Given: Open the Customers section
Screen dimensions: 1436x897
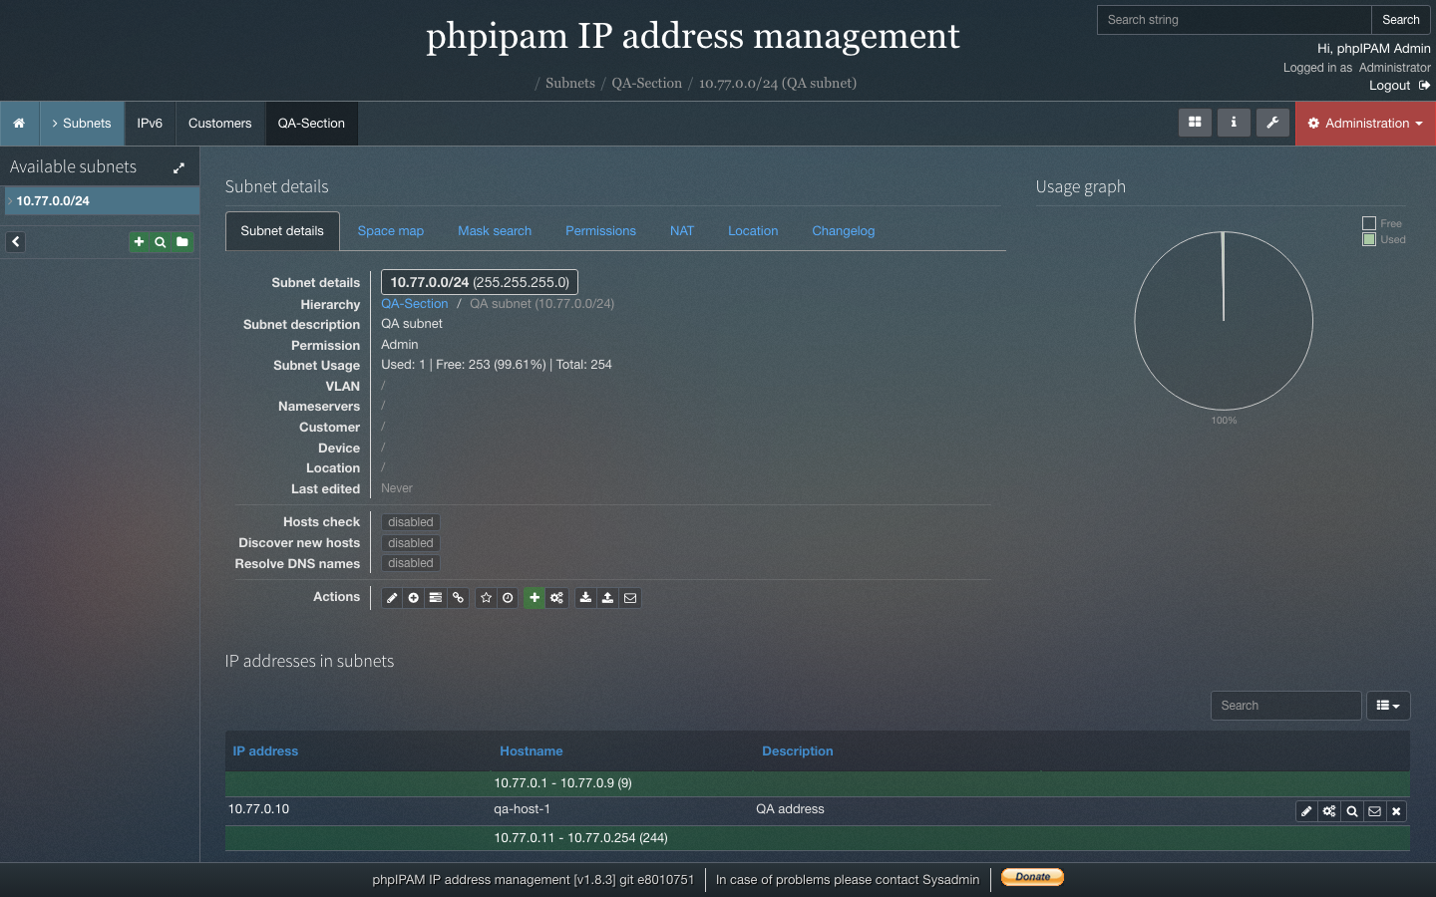Looking at the screenshot, I should [x=220, y=124].
